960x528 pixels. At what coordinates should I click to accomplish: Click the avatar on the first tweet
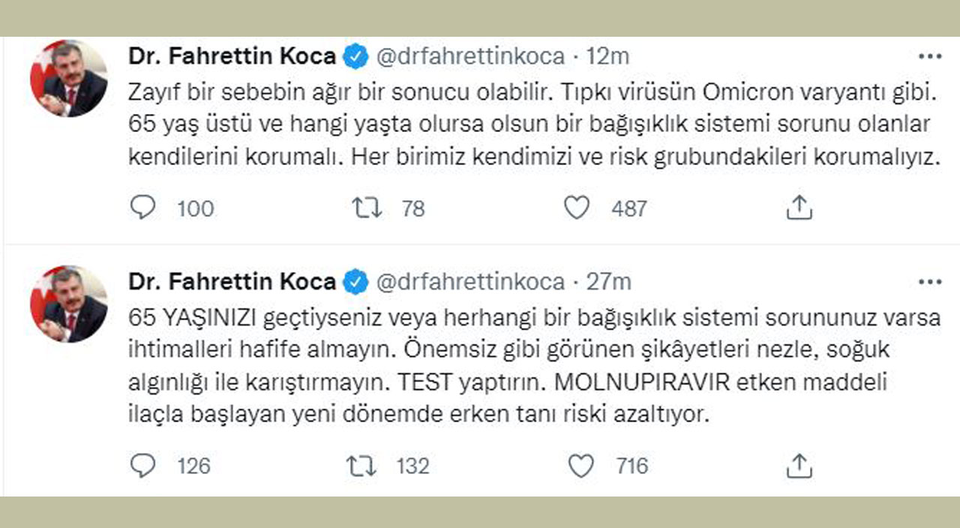pyautogui.click(x=69, y=79)
